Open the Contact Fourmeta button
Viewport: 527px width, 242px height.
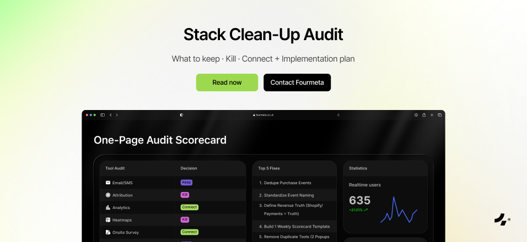click(297, 82)
